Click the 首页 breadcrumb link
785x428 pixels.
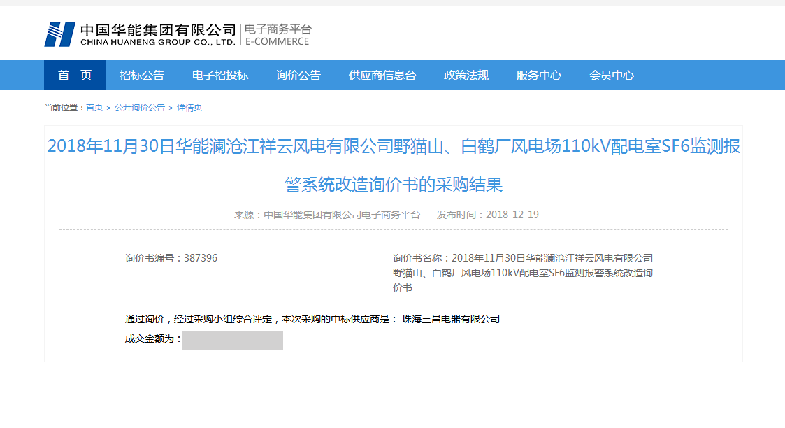94,108
